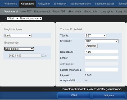Screen dimensions: 127x100
Task: Open the OTP security dropdown
Action: [102, 41]
